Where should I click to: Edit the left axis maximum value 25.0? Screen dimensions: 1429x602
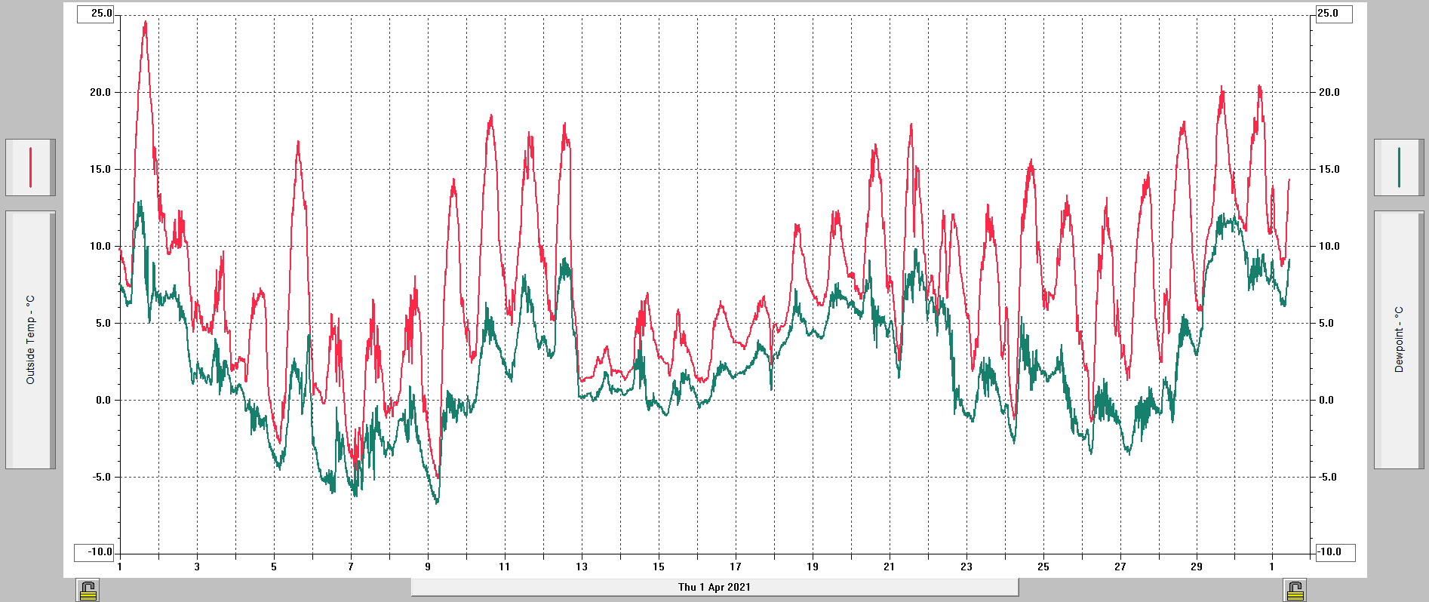pyautogui.click(x=96, y=14)
